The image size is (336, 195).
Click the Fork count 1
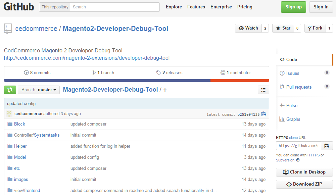coord(329,28)
